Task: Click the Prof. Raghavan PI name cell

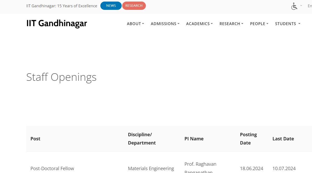Action: click(200, 168)
